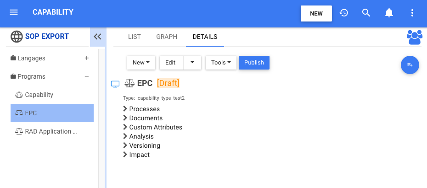Click the collaborators group icon

click(x=415, y=37)
